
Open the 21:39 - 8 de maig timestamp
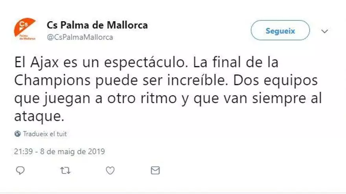(60, 151)
